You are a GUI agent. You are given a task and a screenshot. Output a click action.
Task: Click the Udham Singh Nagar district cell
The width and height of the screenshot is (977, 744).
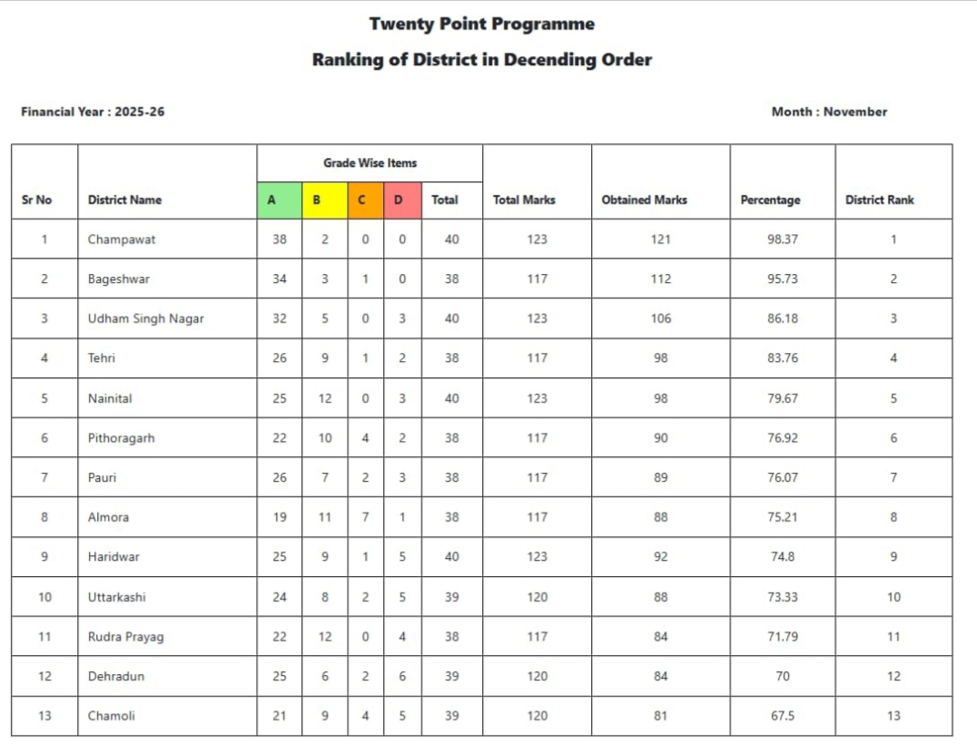click(x=145, y=318)
